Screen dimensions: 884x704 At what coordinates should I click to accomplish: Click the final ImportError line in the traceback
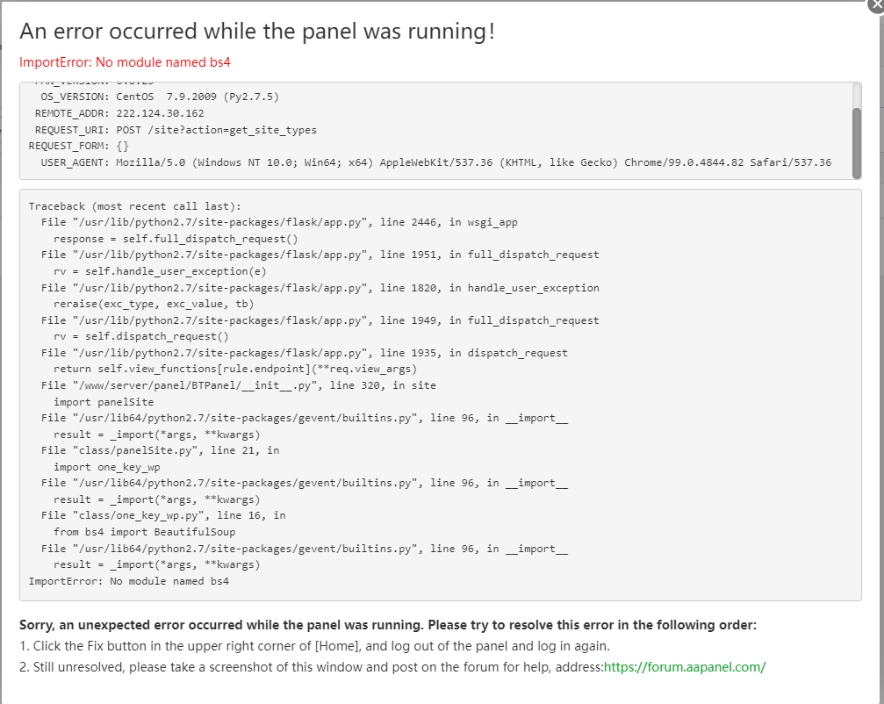pyautogui.click(x=128, y=581)
